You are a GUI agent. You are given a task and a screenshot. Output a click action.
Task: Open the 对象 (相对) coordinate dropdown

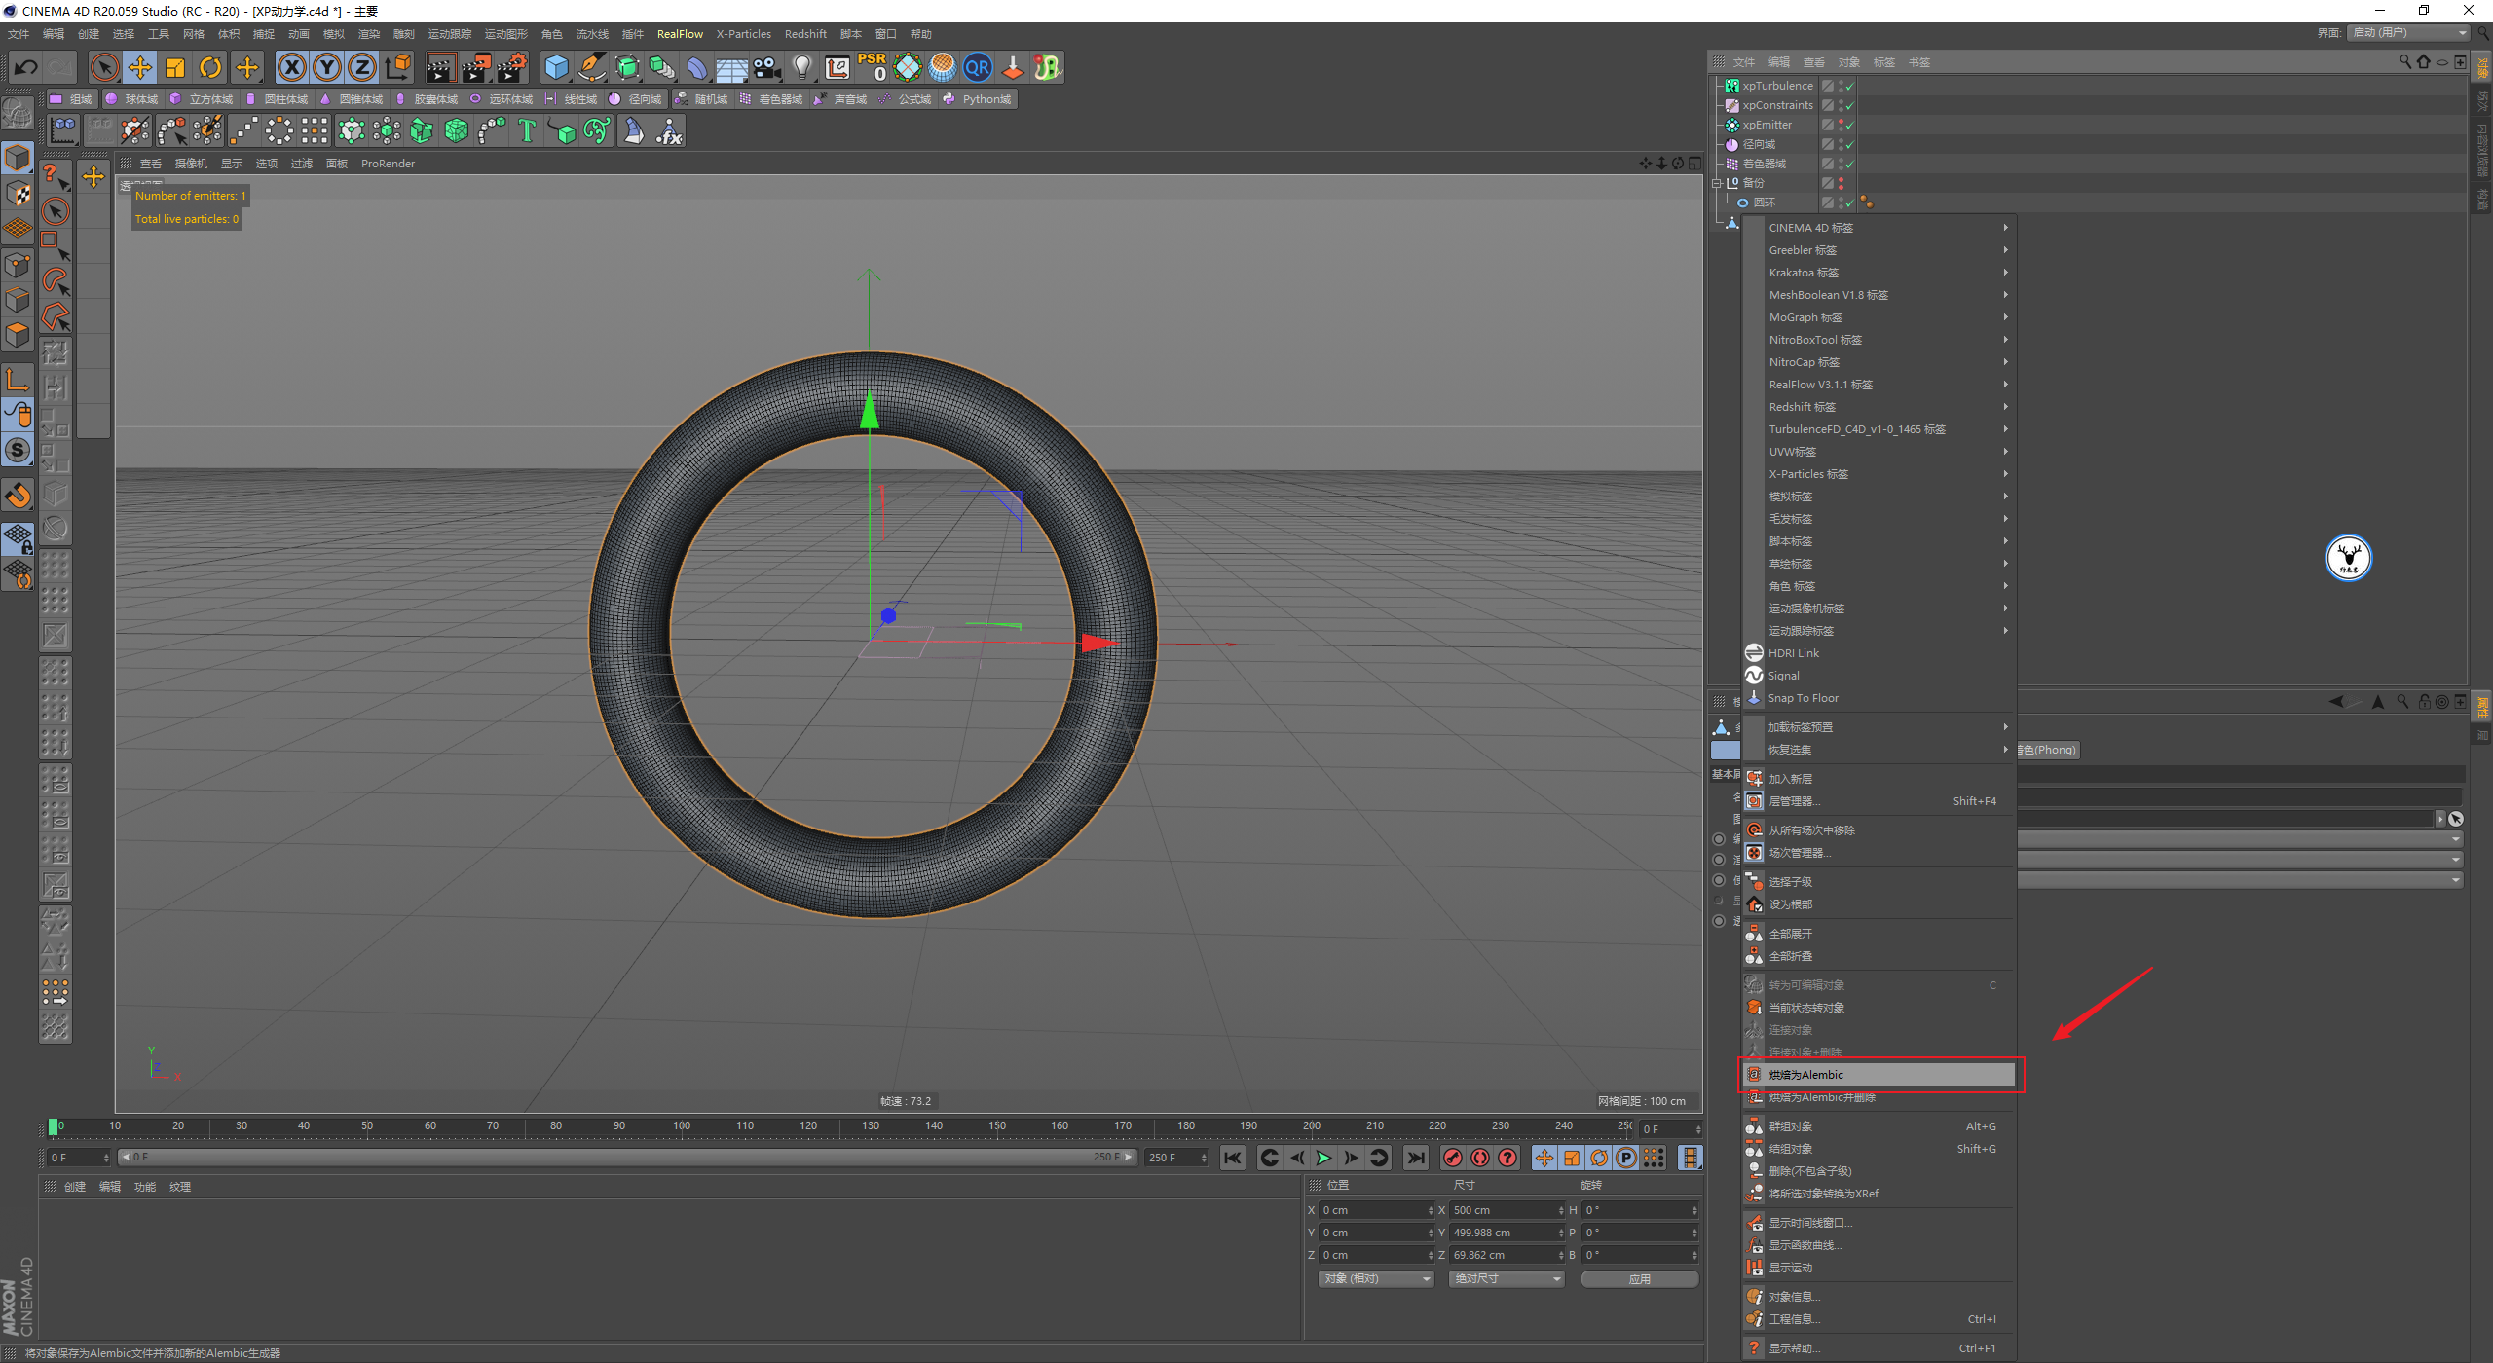pyautogui.click(x=1376, y=1278)
